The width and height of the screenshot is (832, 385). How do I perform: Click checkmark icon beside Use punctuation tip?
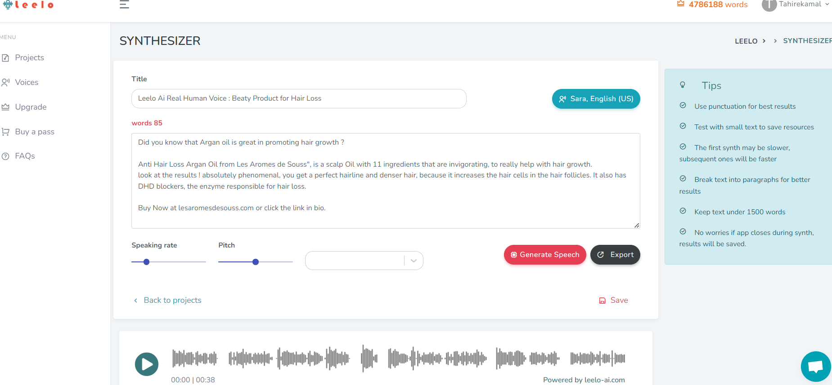pyautogui.click(x=683, y=106)
